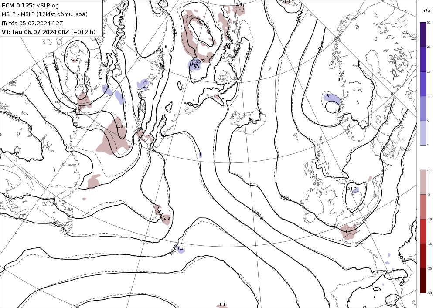The height and width of the screenshot is (308, 436).
Task: Click the -10 to -15 red legend segment
Action: (x=423, y=231)
